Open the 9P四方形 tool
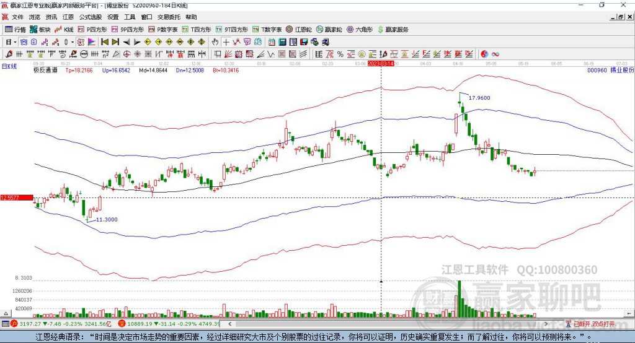 tap(128, 30)
